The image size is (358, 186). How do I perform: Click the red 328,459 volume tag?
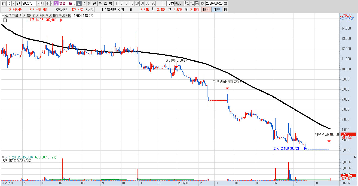(348, 176)
